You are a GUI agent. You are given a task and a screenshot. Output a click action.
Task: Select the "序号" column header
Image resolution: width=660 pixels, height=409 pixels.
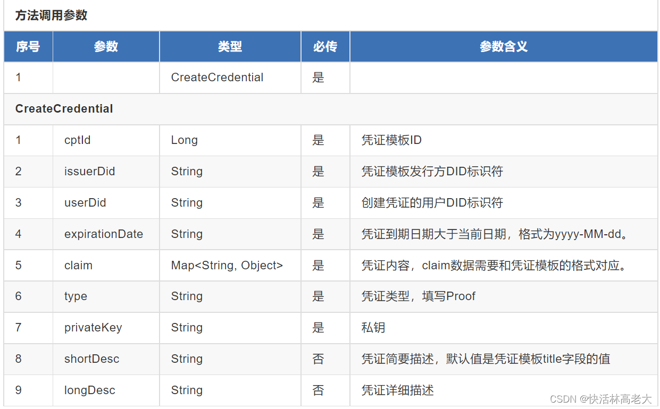(x=28, y=46)
